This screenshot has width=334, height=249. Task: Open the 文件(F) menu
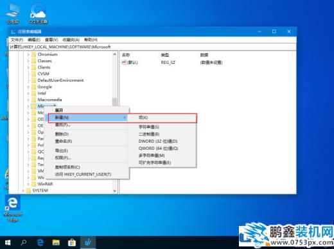pyautogui.click(x=17, y=40)
